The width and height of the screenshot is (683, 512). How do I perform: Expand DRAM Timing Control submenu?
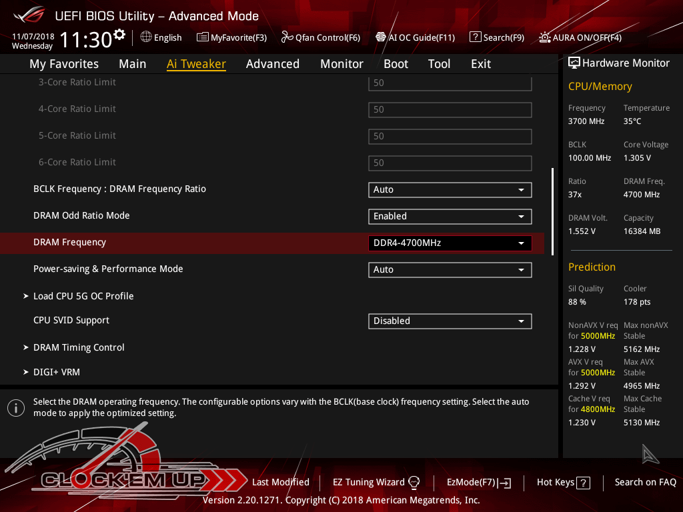(79, 347)
